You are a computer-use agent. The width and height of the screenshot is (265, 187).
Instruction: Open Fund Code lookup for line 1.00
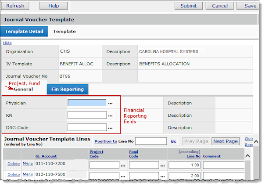coord(163,165)
